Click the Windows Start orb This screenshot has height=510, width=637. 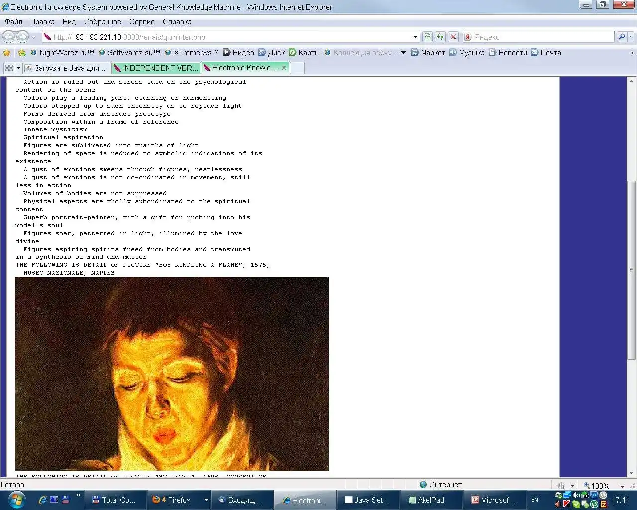pos(16,500)
